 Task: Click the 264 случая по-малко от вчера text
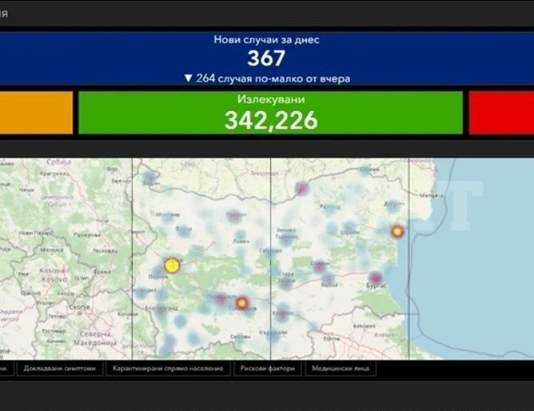(x=273, y=78)
